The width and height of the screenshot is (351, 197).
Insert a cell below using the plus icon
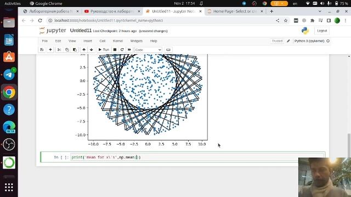point(50,50)
